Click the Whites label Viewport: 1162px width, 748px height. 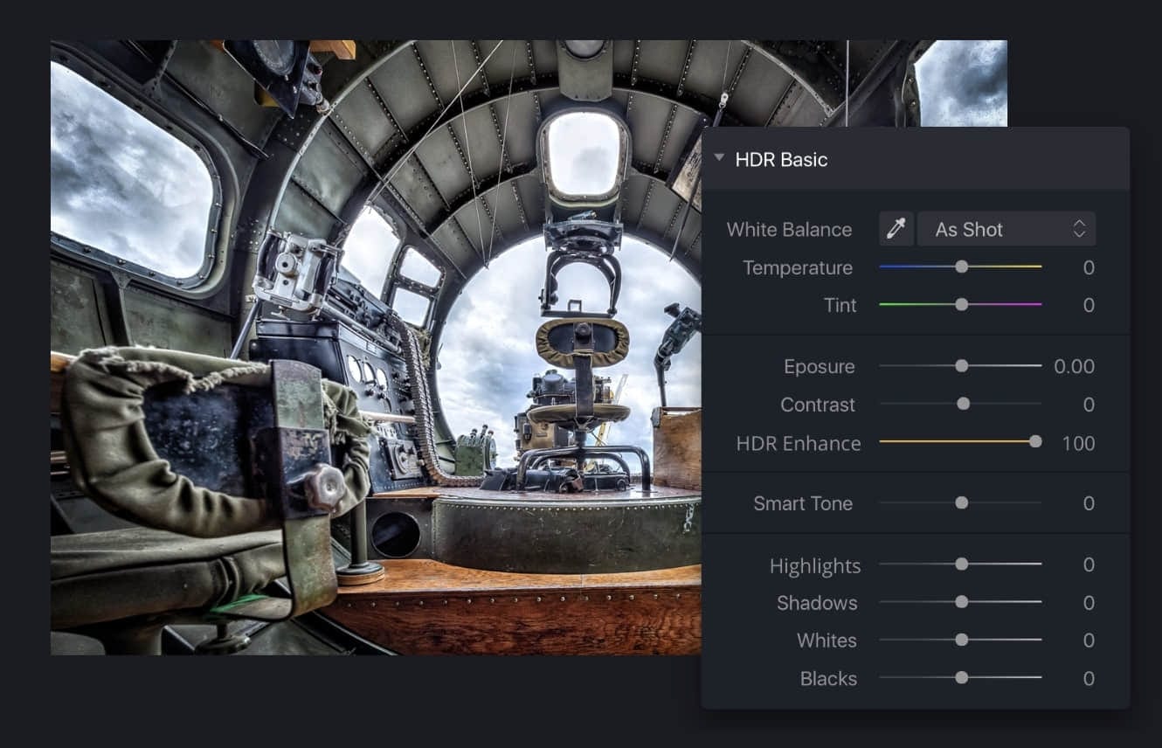pos(826,641)
